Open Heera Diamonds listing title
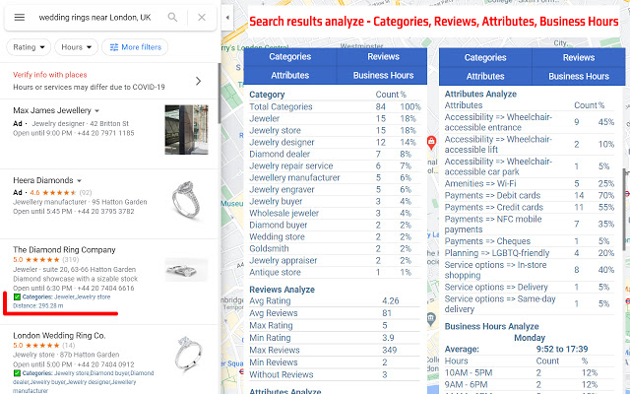The height and width of the screenshot is (394, 630). pos(43,180)
